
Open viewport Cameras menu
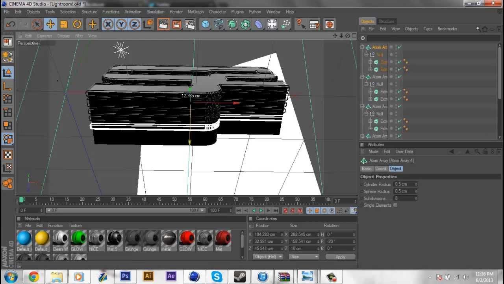44,36
